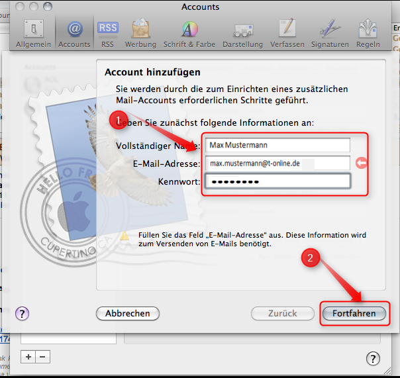Click the Accounts window title

tap(200, 7)
